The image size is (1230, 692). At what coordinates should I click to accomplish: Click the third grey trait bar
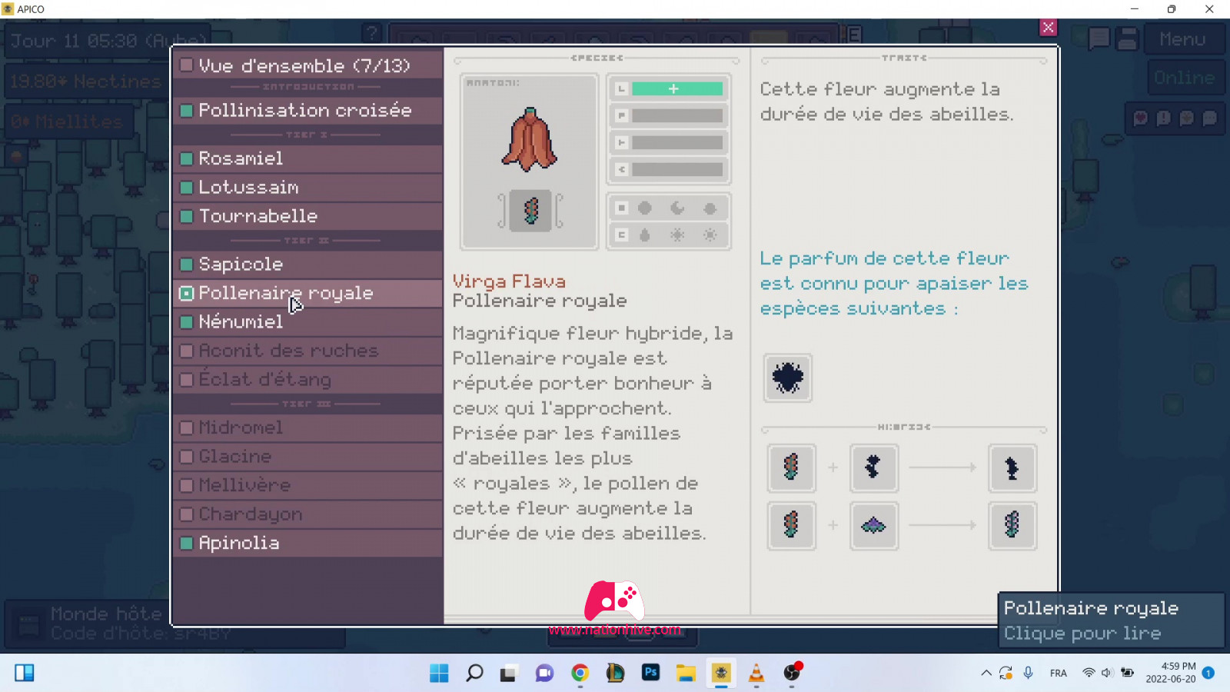tap(677, 143)
